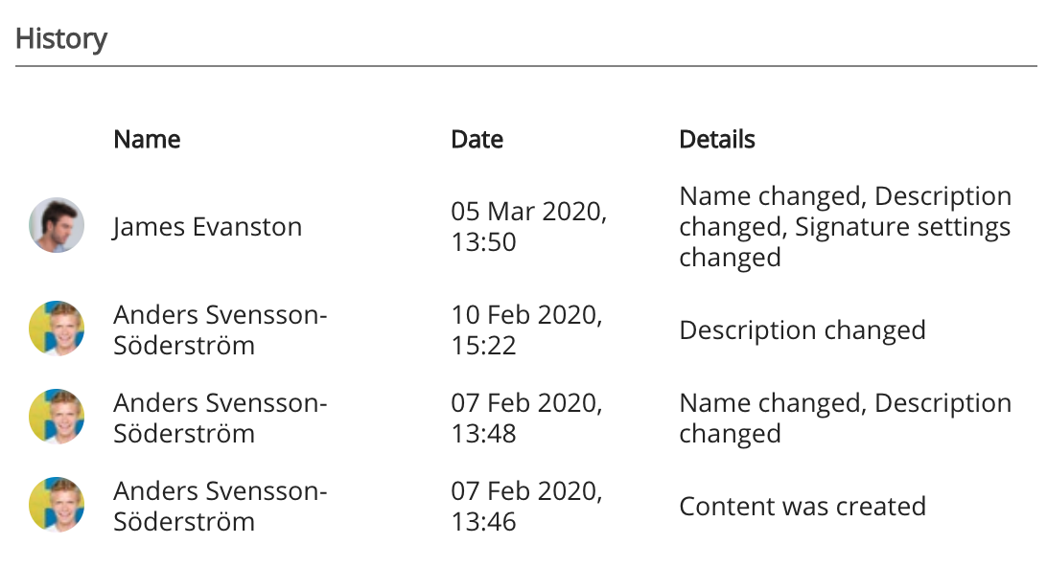Click avatar beside the 10 Feb 2020 entry
The image size is (1047, 567).
(x=57, y=329)
